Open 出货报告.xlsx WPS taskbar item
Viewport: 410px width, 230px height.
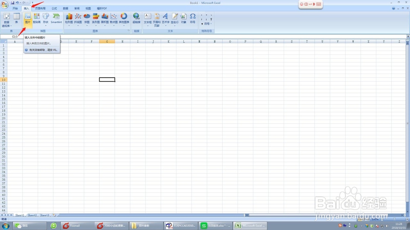point(216,226)
